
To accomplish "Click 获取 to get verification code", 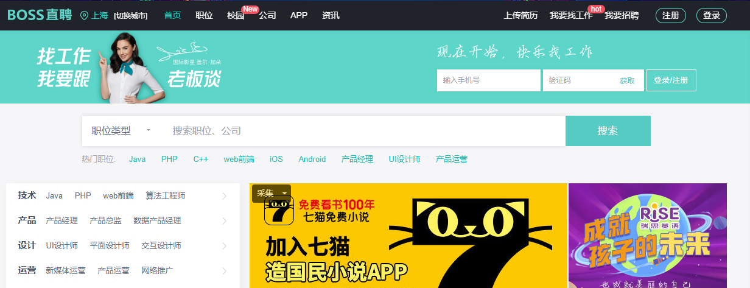I will tap(628, 80).
